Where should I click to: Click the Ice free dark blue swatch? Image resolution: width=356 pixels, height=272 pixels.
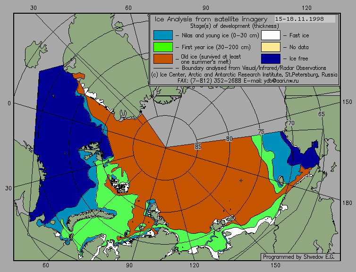(271, 59)
